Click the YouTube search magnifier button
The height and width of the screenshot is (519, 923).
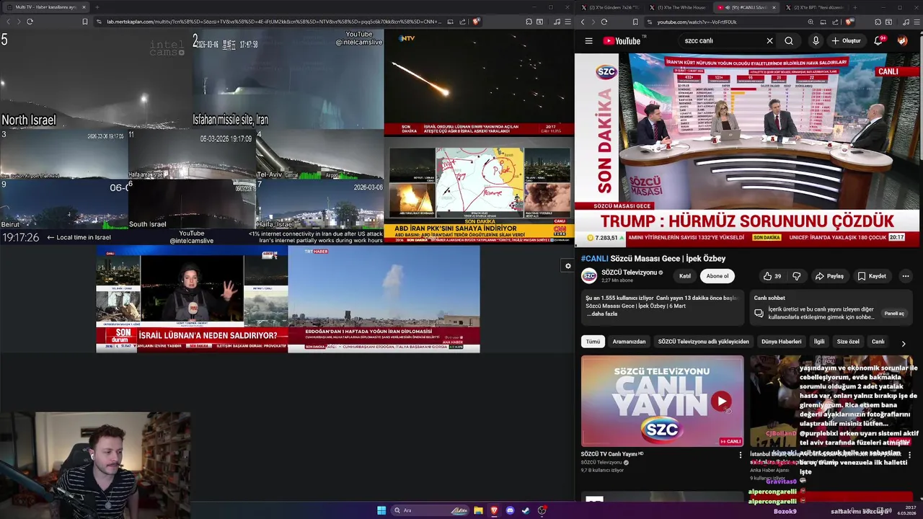789,41
